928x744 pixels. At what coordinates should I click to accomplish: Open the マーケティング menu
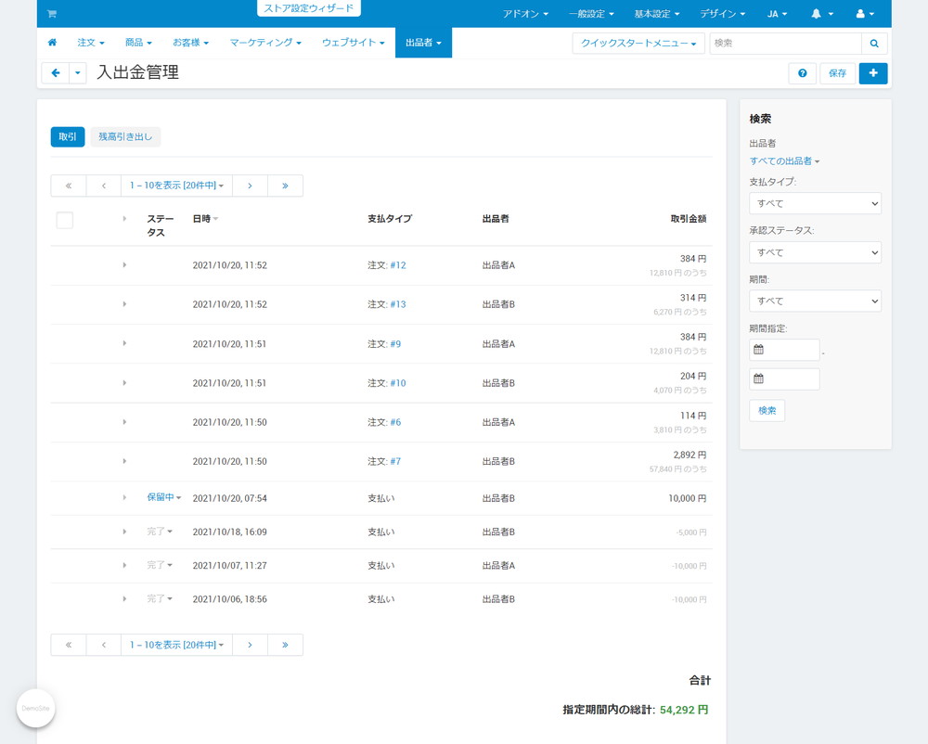click(265, 43)
